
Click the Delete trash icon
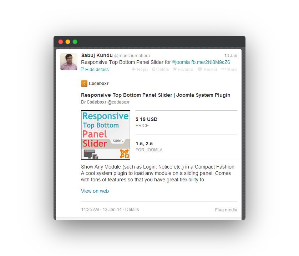tap(153, 69)
